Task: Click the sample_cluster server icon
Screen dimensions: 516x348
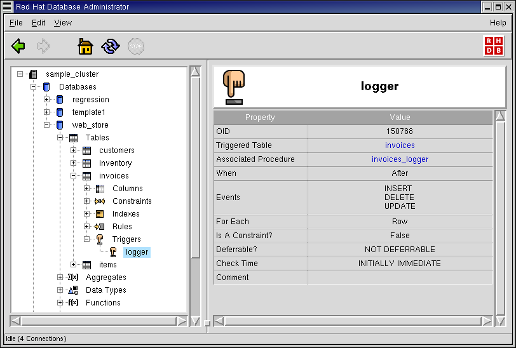Action: click(x=33, y=74)
